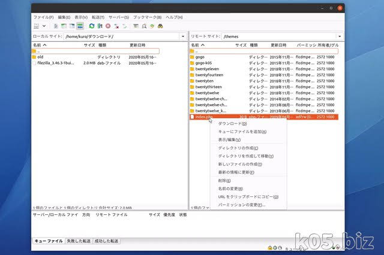
Task: Switch to the キューファイル tab
Action: (x=49, y=241)
